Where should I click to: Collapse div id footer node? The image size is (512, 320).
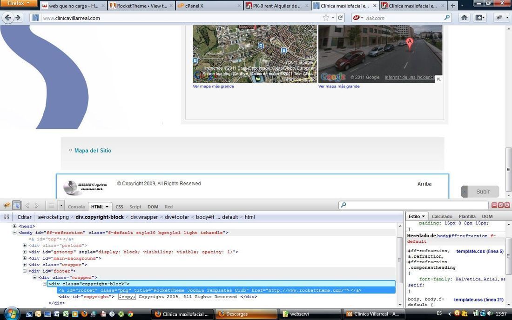click(25, 271)
